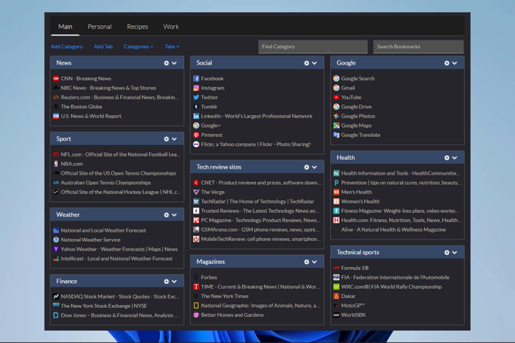Focus the Find Category field

313,47
